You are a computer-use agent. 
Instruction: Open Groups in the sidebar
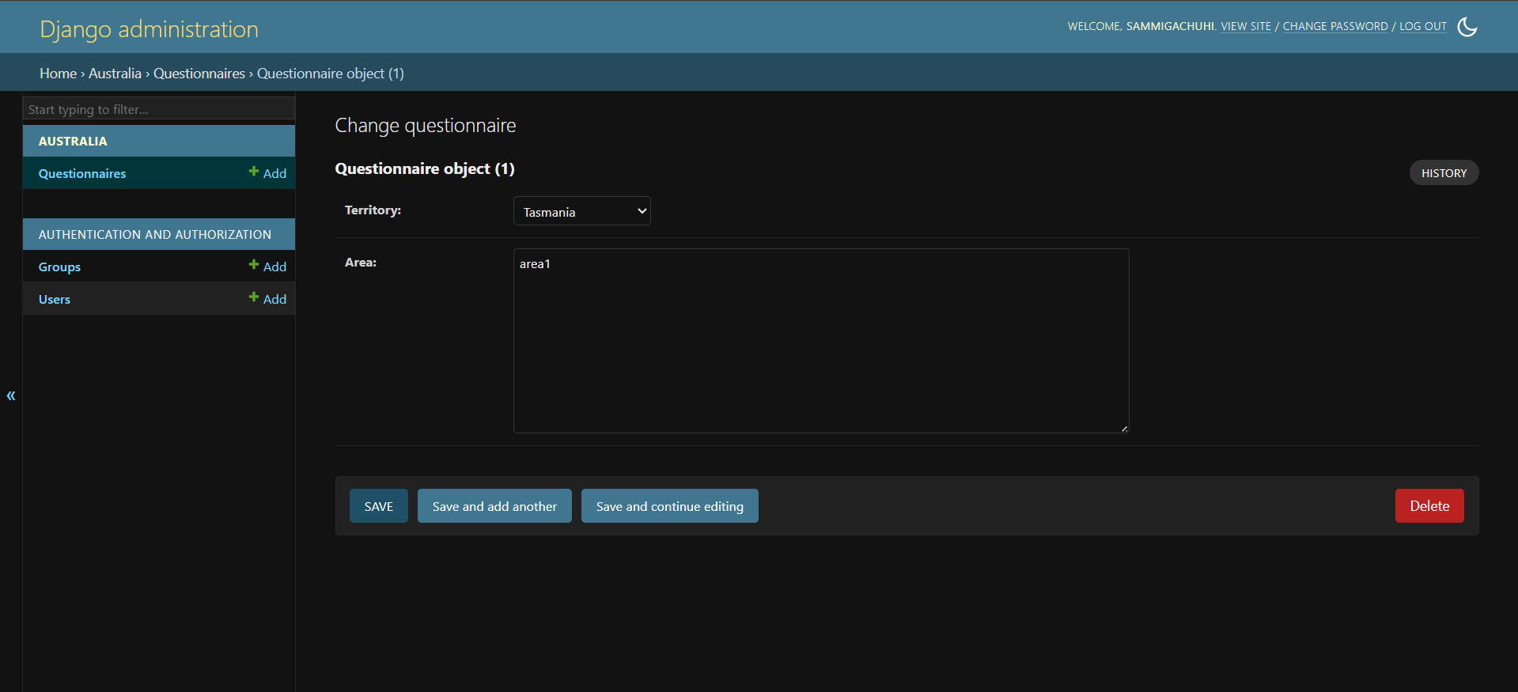pyautogui.click(x=59, y=267)
